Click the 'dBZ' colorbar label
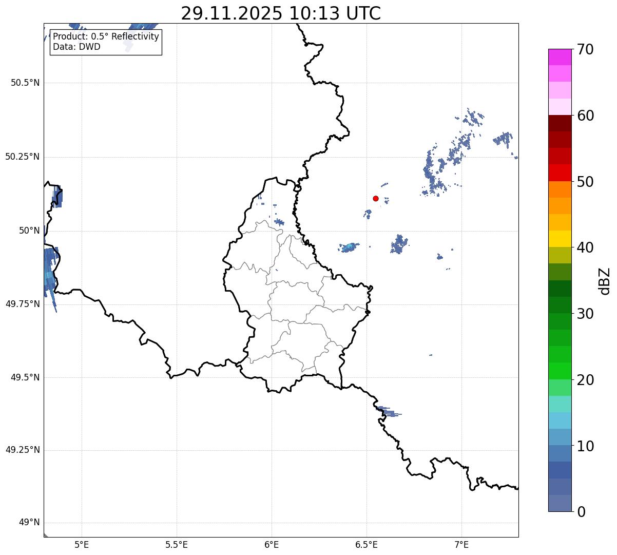 tap(605, 280)
